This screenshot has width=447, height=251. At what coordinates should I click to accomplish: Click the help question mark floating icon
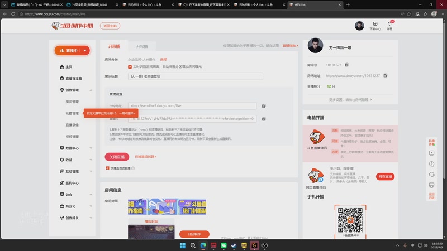[x=431, y=163]
